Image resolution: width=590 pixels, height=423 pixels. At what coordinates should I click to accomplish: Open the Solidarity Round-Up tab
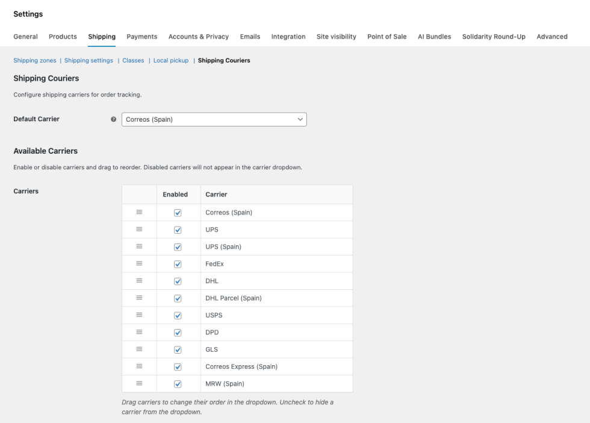pyautogui.click(x=493, y=37)
